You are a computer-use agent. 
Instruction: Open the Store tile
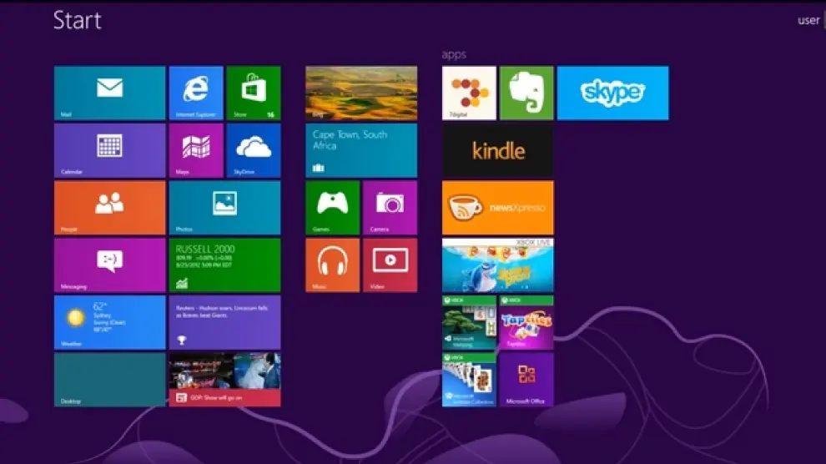[254, 93]
